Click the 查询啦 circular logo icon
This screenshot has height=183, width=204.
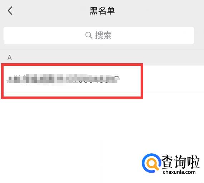click(151, 163)
